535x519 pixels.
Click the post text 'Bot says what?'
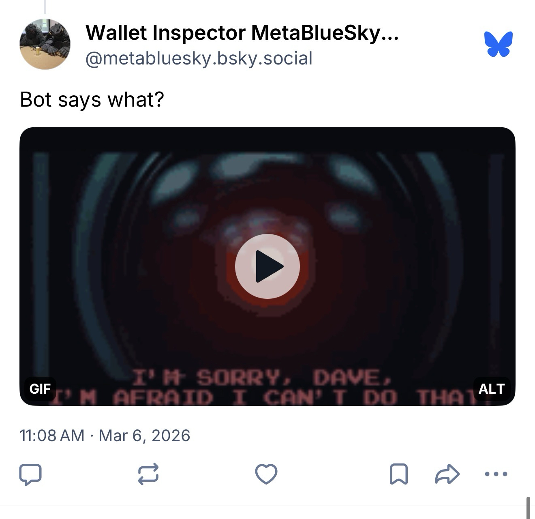pyautogui.click(x=92, y=100)
